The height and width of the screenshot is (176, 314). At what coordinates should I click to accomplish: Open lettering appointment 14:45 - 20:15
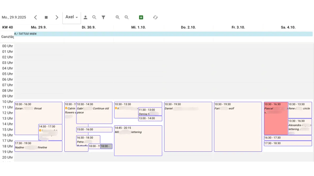click(138, 141)
